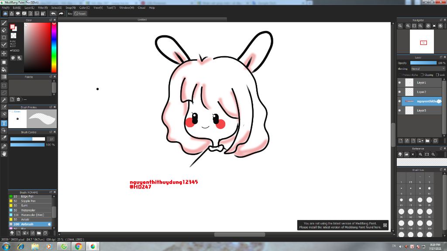Click add brush from cloud icon
The width and height of the screenshot is (447, 251).
point(12,233)
